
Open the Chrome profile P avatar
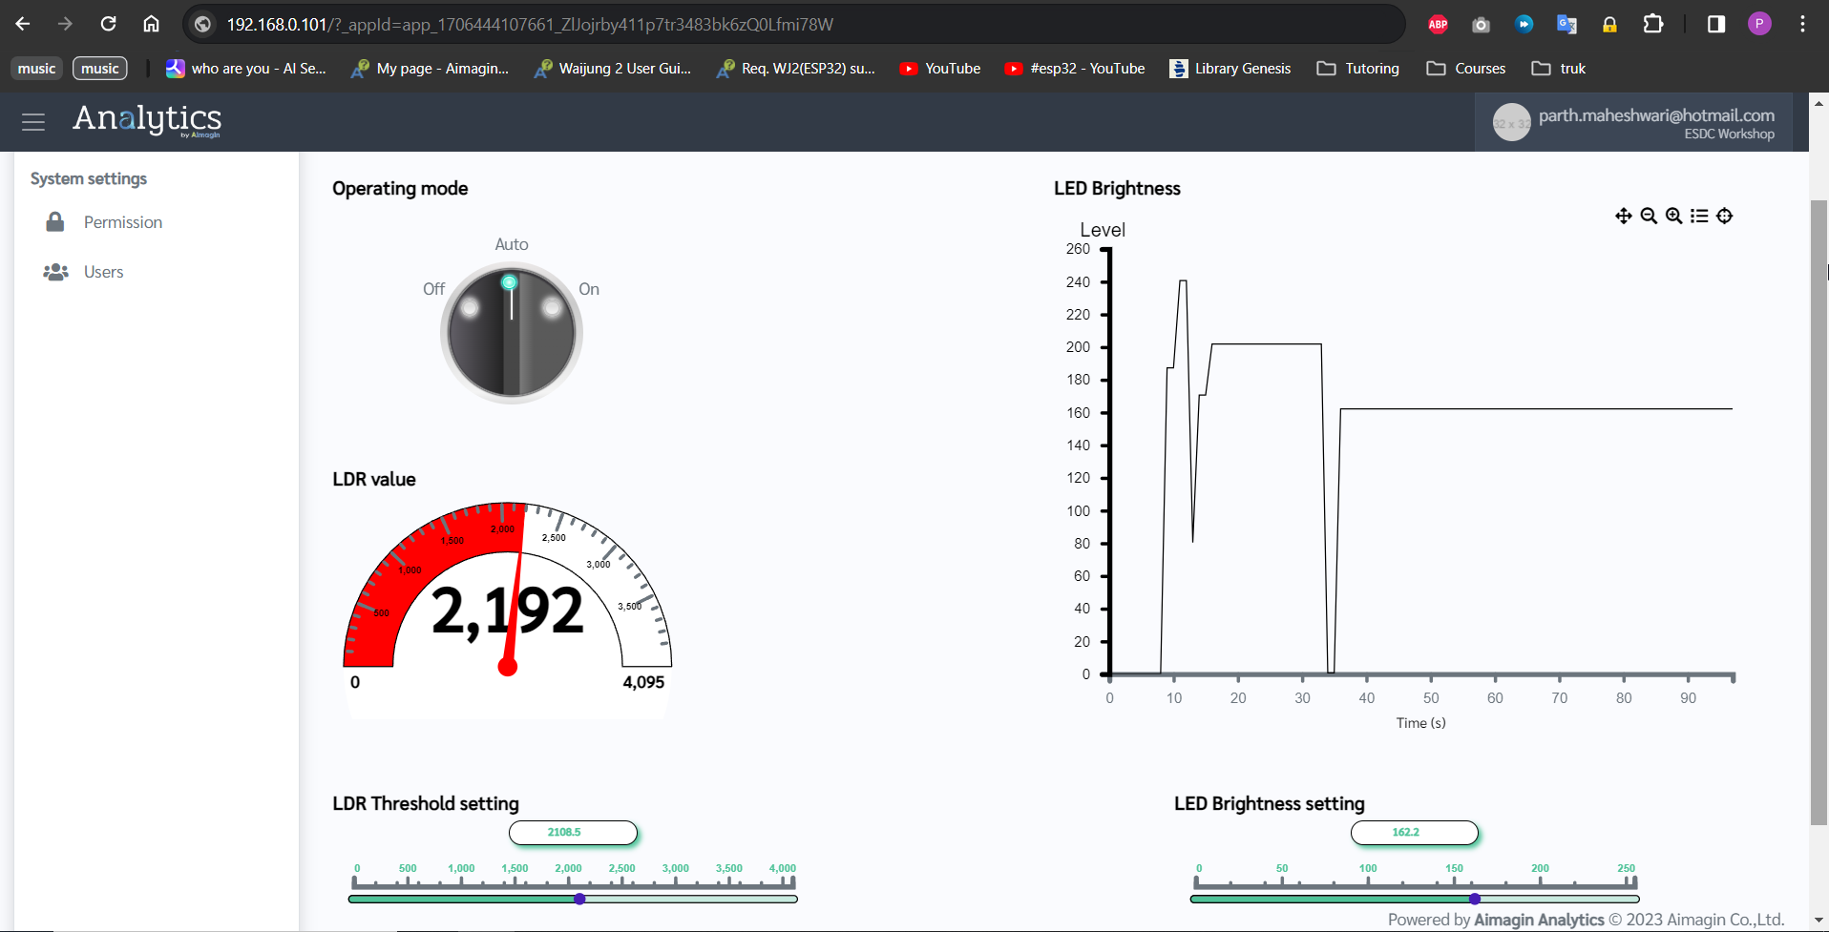click(x=1759, y=24)
